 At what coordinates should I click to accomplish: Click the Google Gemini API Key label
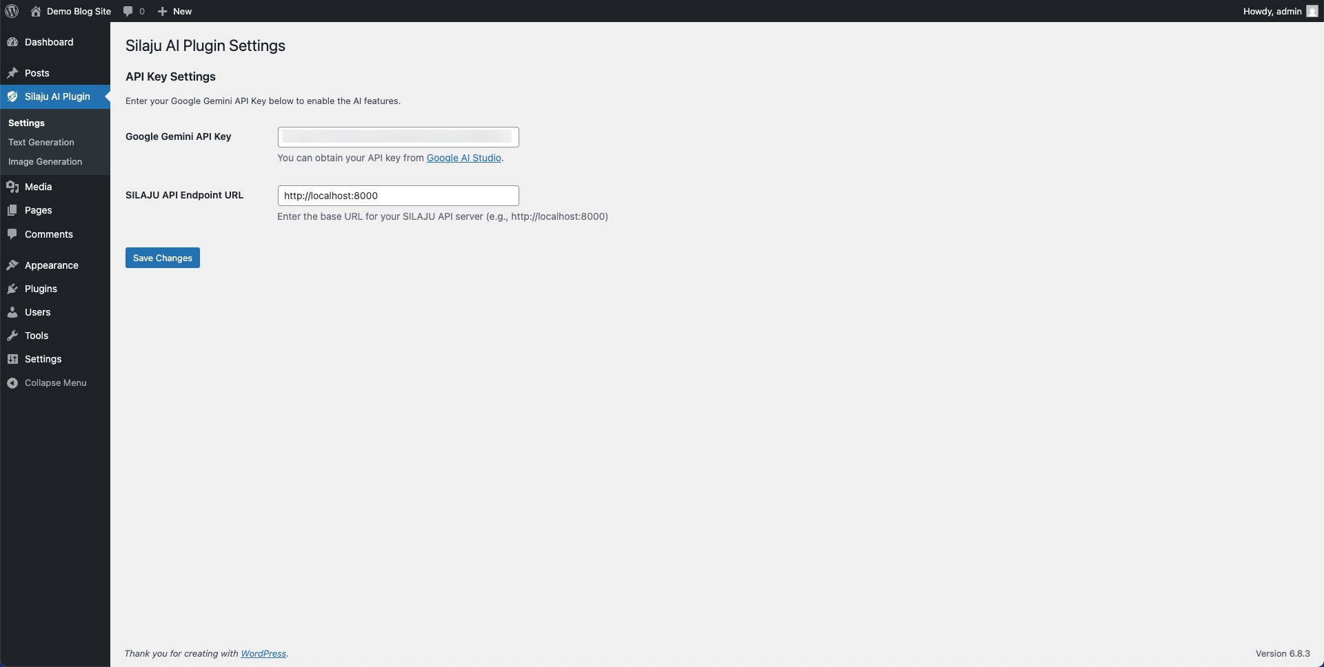(178, 136)
